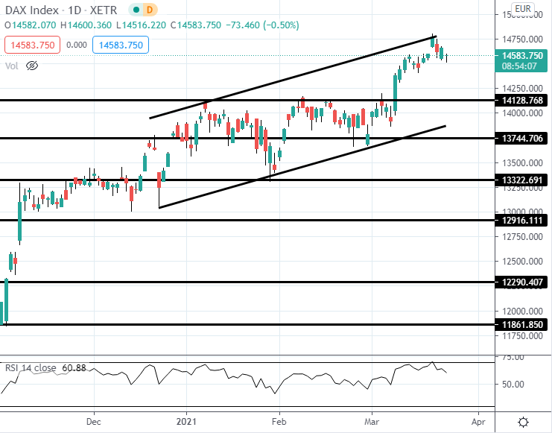
Task: Click the orange D delayed-data badge
Action: (x=150, y=10)
